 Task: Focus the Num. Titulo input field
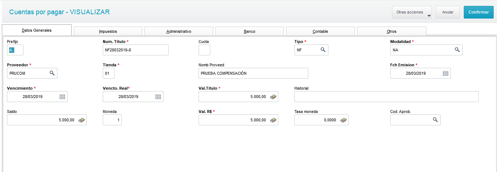136,50
